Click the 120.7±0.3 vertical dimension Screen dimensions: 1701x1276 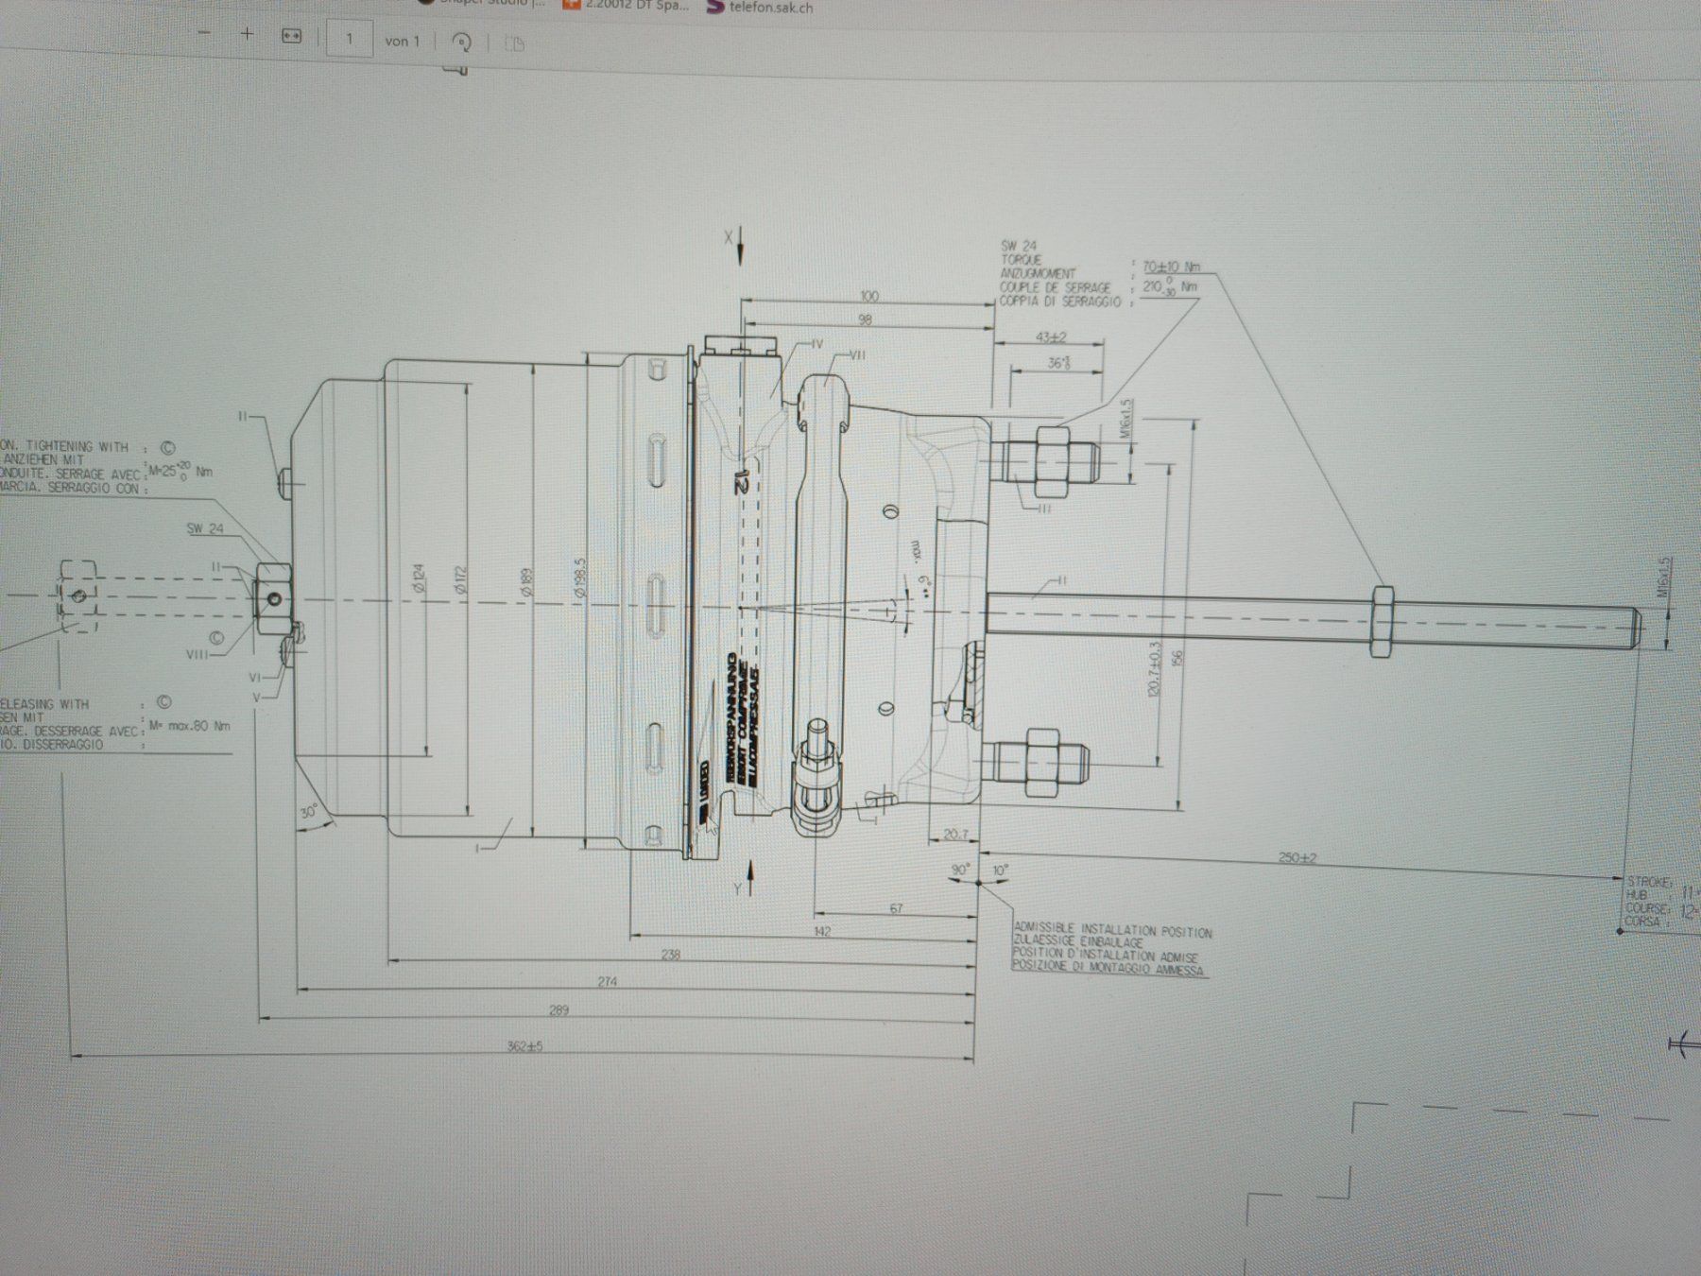tap(1153, 670)
